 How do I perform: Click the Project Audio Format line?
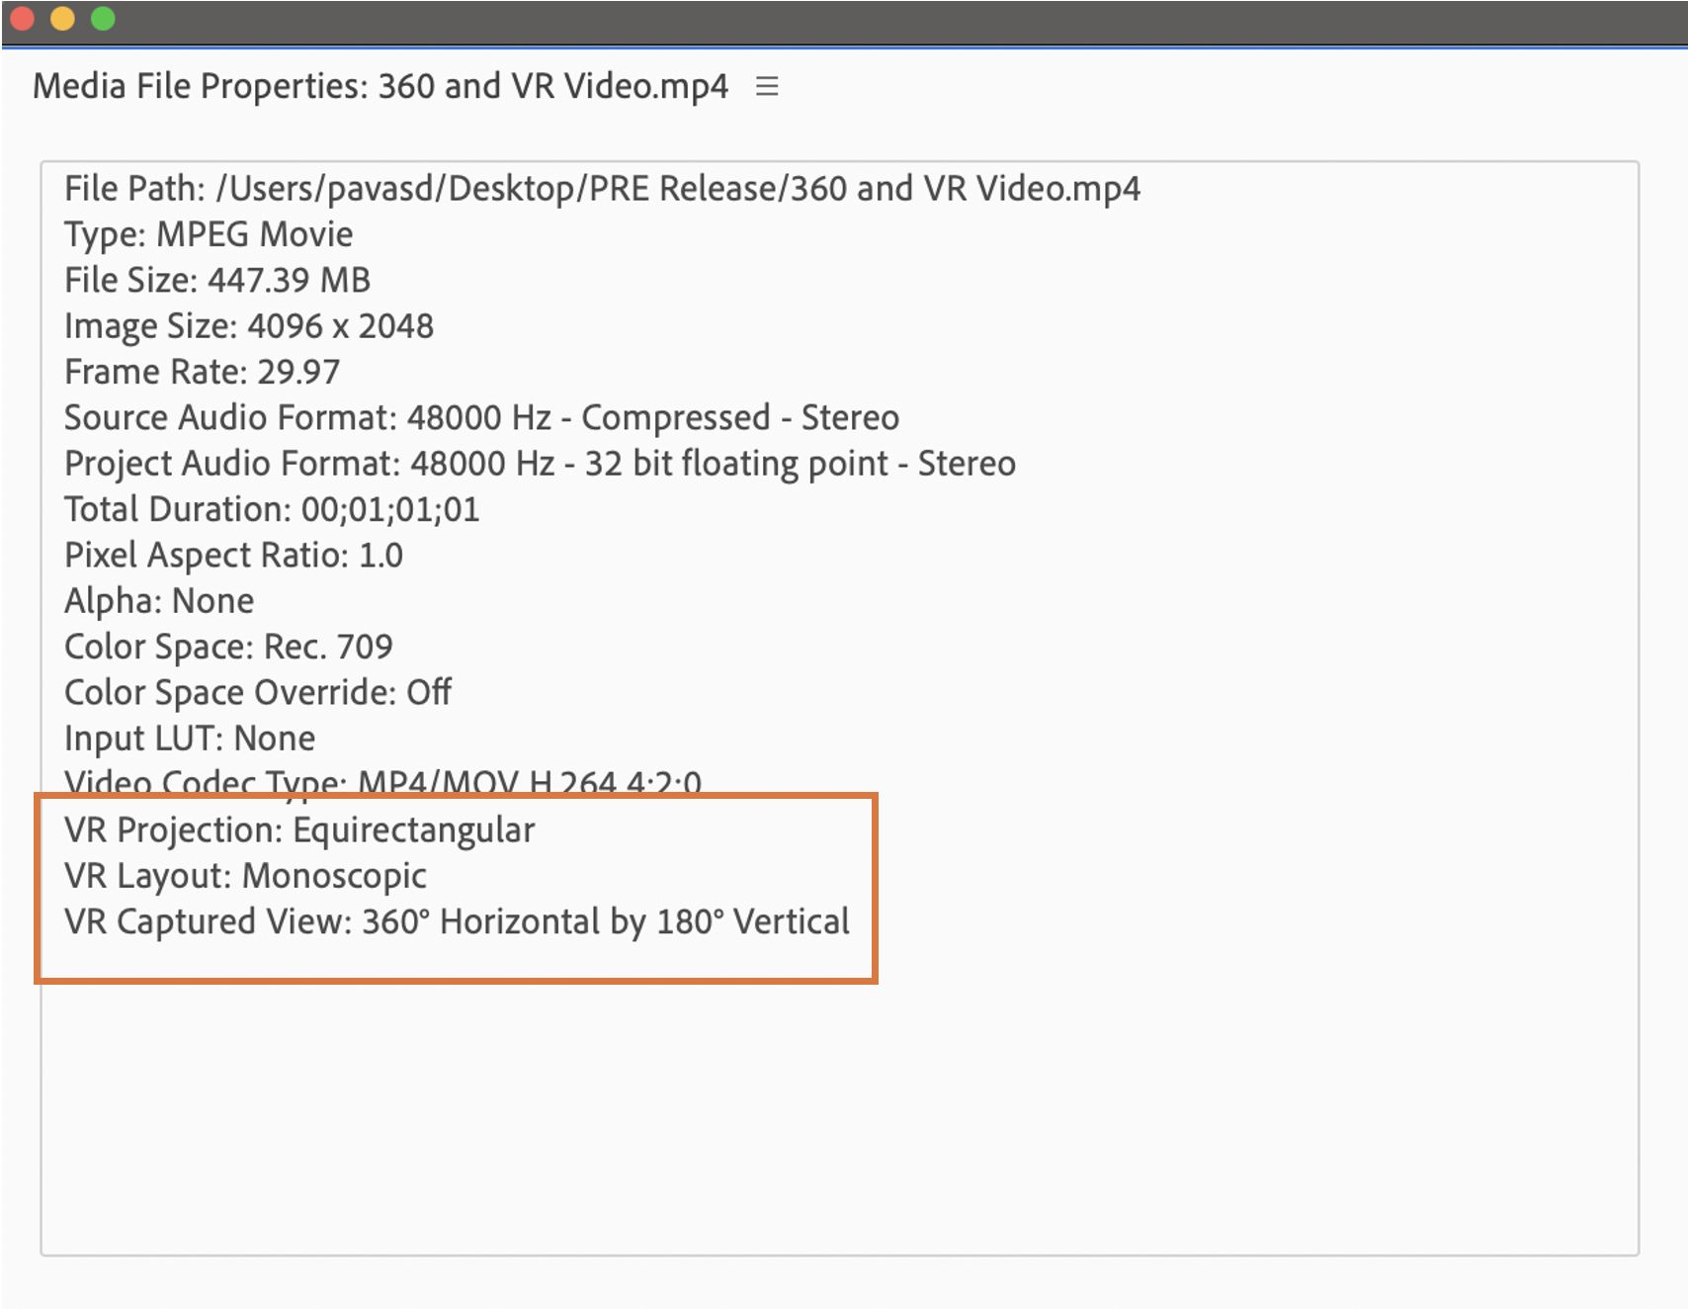point(540,464)
